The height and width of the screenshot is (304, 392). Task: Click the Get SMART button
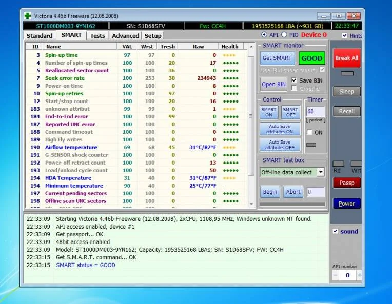click(277, 58)
